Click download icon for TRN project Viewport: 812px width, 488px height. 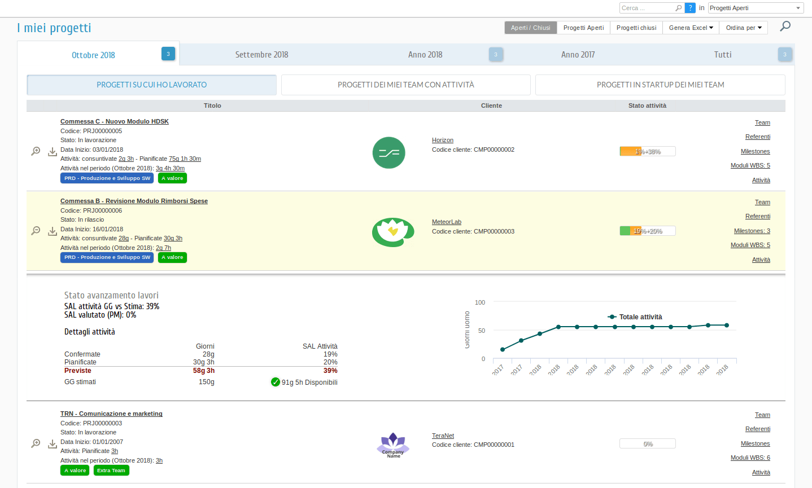coord(53,444)
